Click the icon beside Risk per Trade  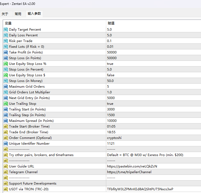(6, 41)
